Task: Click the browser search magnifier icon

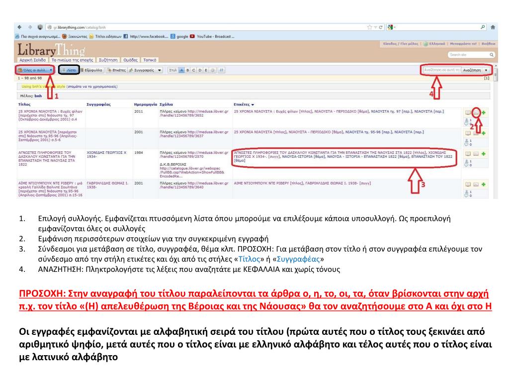Action: pyautogui.click(x=483, y=27)
